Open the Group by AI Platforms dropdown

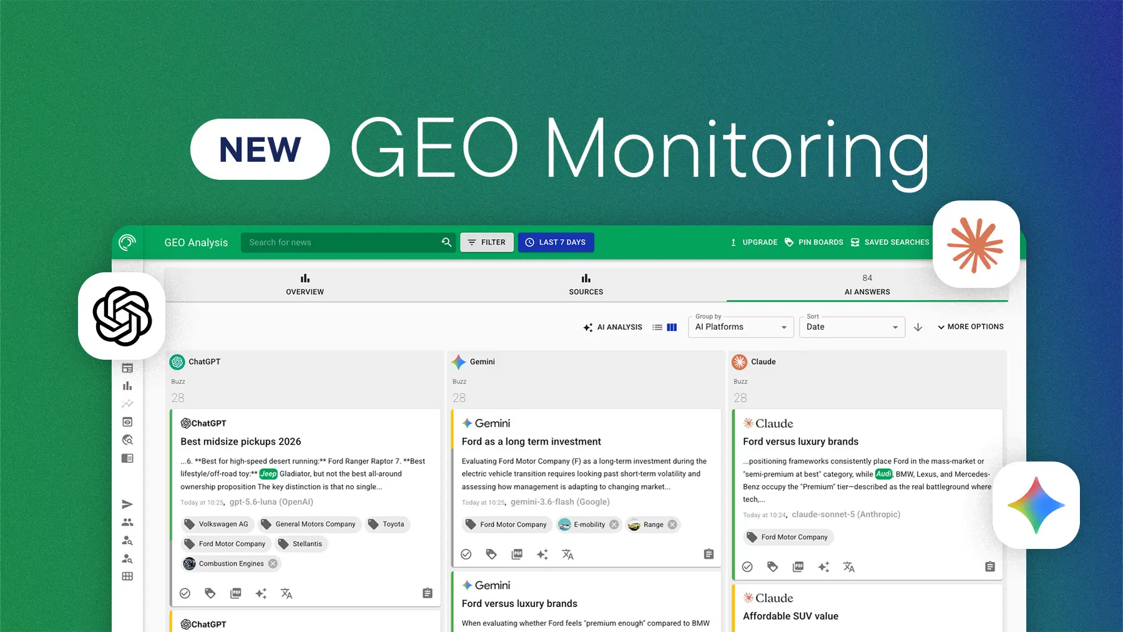[x=740, y=327]
